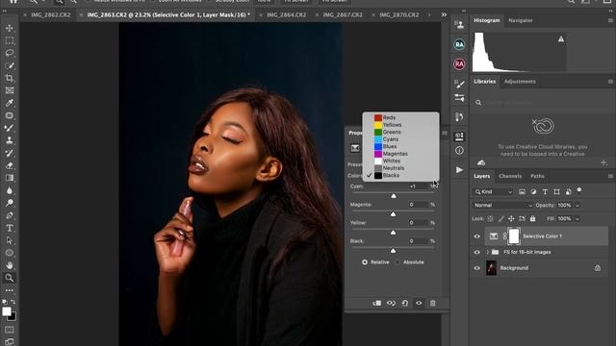
Task: Show more document tabs double-chevron
Action: [444, 15]
